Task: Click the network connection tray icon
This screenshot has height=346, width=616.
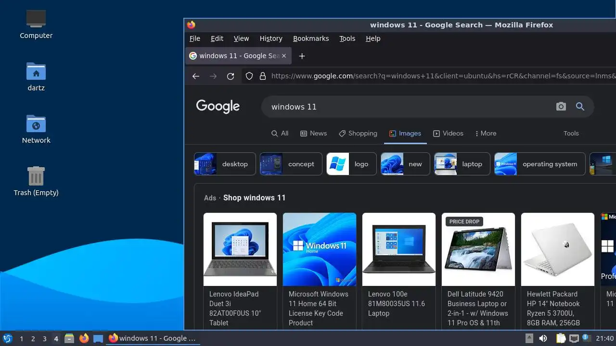Action: click(x=574, y=338)
